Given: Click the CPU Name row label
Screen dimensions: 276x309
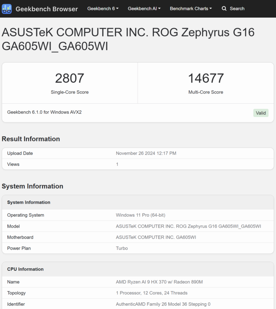Looking at the screenshot, I should [x=13, y=282].
